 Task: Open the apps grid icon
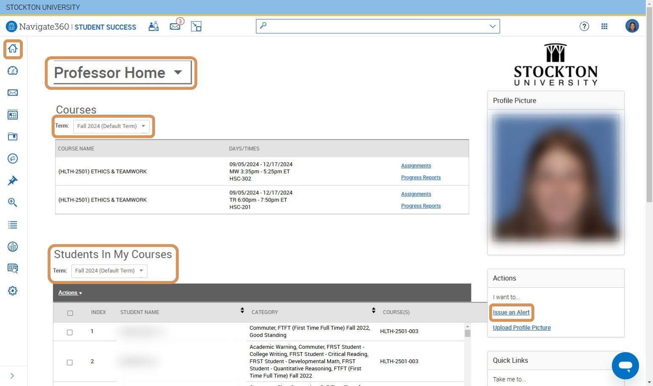[x=604, y=26]
